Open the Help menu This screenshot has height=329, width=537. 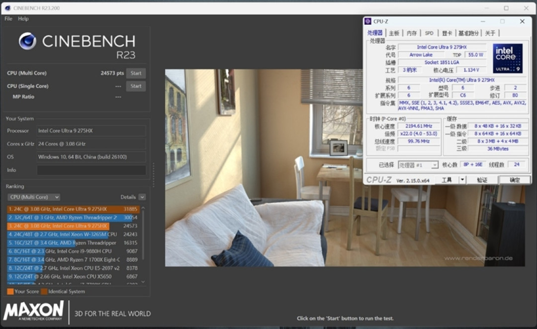point(23,18)
